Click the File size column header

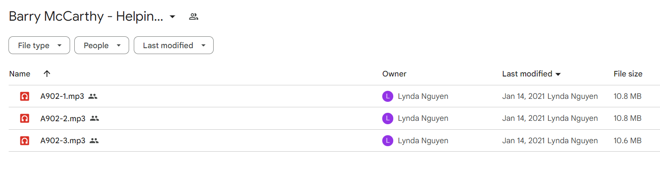(628, 74)
